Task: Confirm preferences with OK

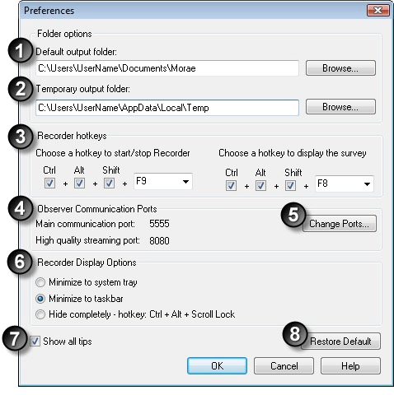Action: point(217,366)
